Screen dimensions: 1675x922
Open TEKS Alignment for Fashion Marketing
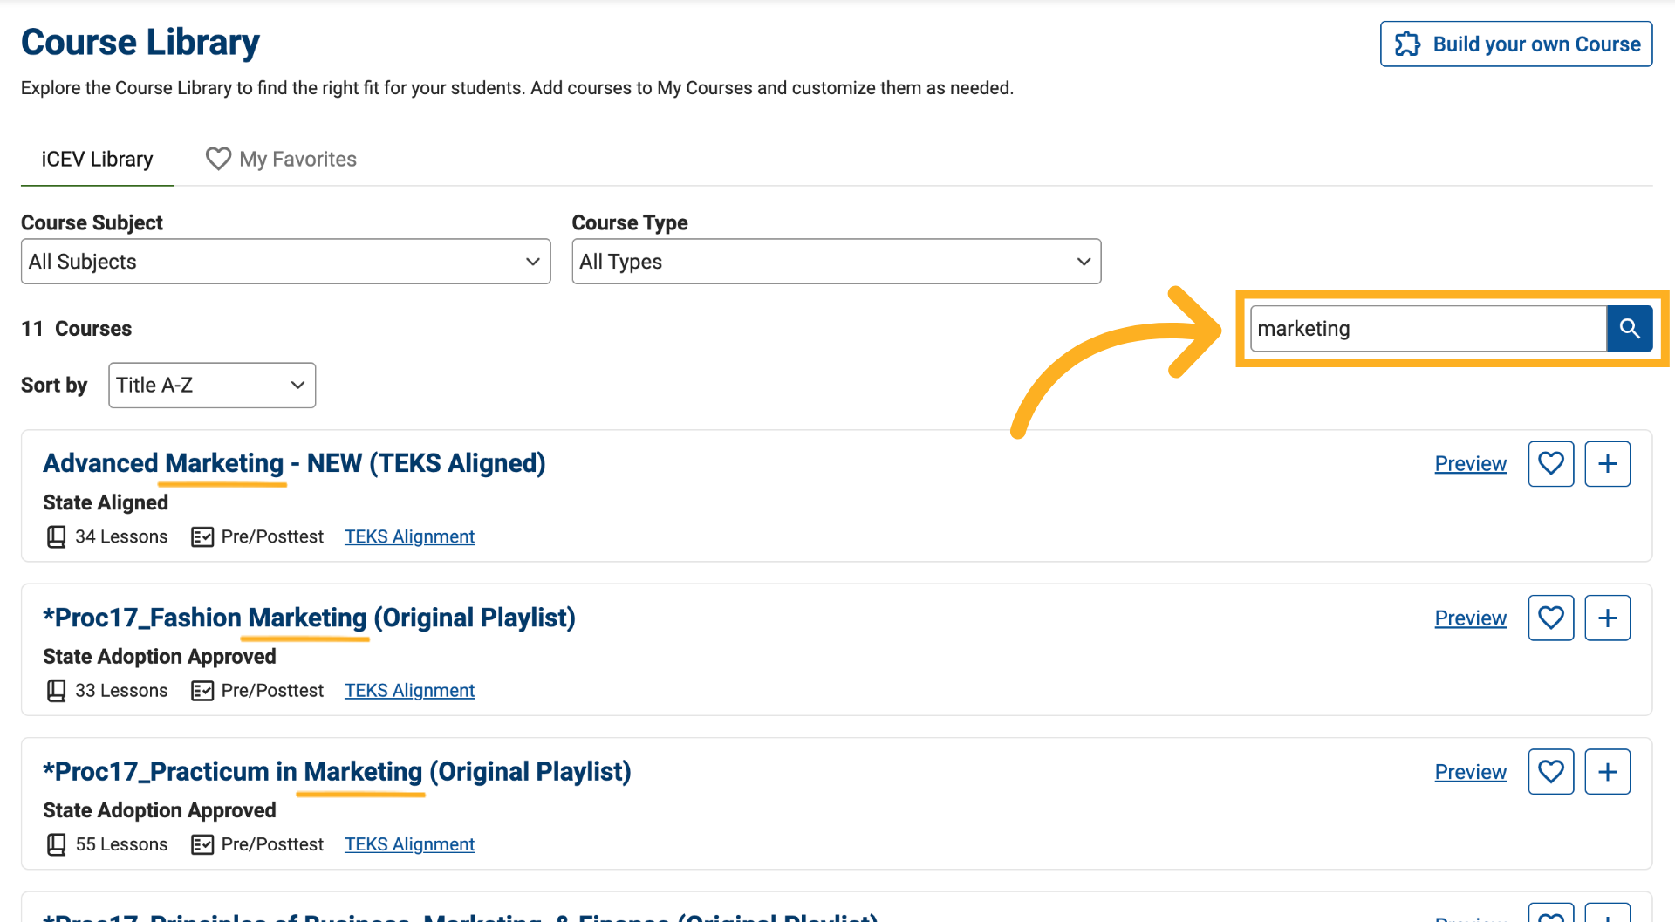(x=409, y=690)
